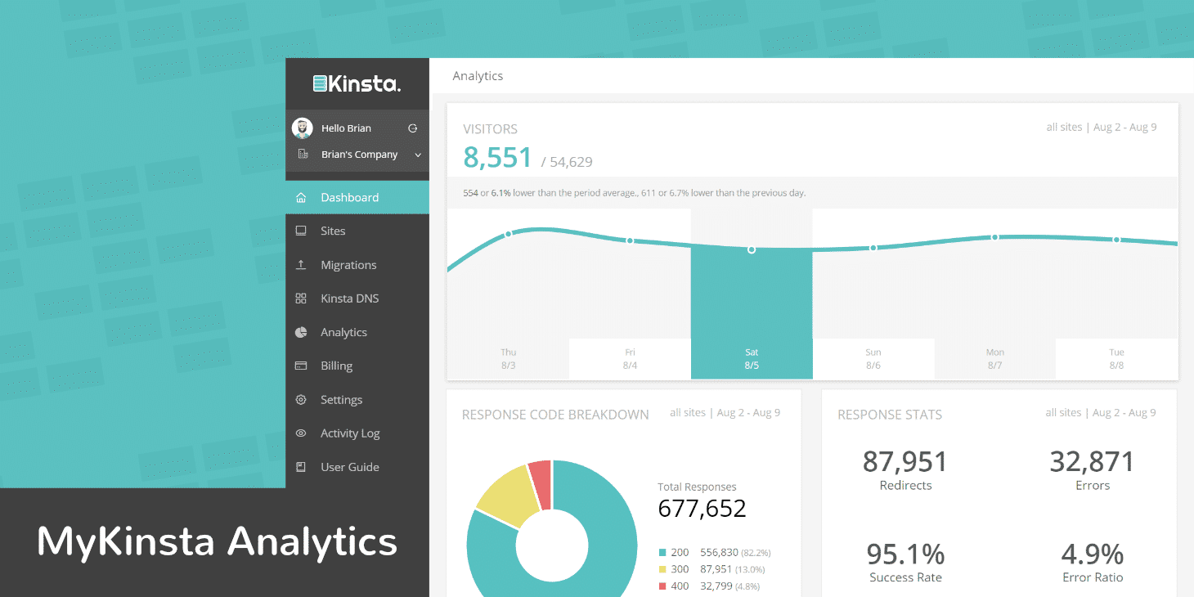Click the chart data point above Sat 8/5
This screenshot has width=1194, height=597.
pos(752,249)
